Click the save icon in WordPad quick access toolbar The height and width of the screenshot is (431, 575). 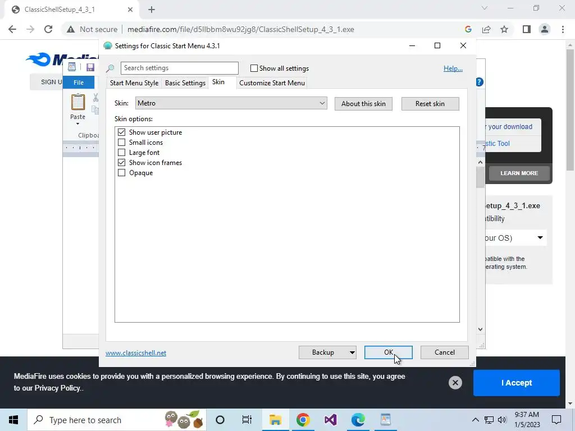(x=90, y=67)
